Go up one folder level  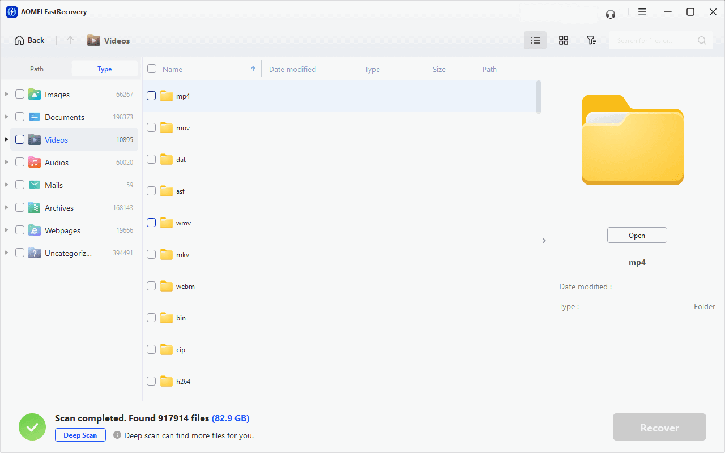click(70, 40)
